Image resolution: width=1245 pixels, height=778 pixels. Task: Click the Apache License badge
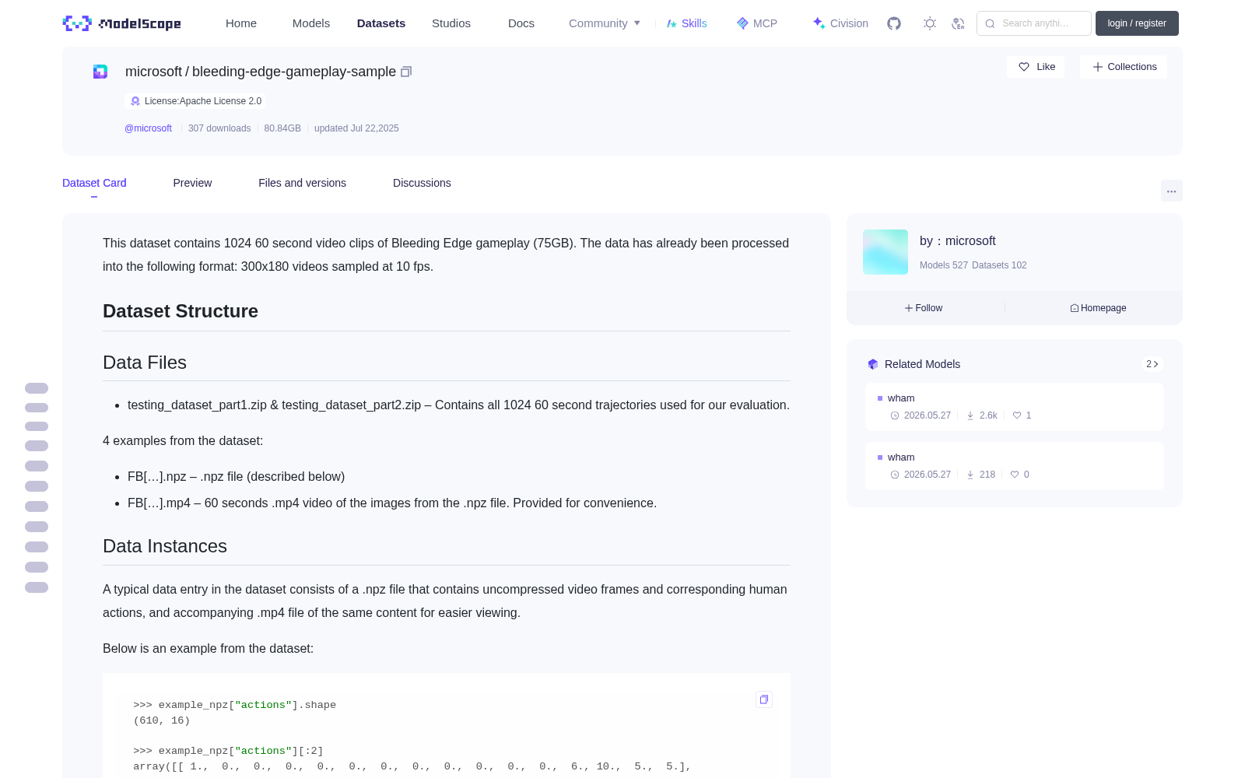point(195,101)
